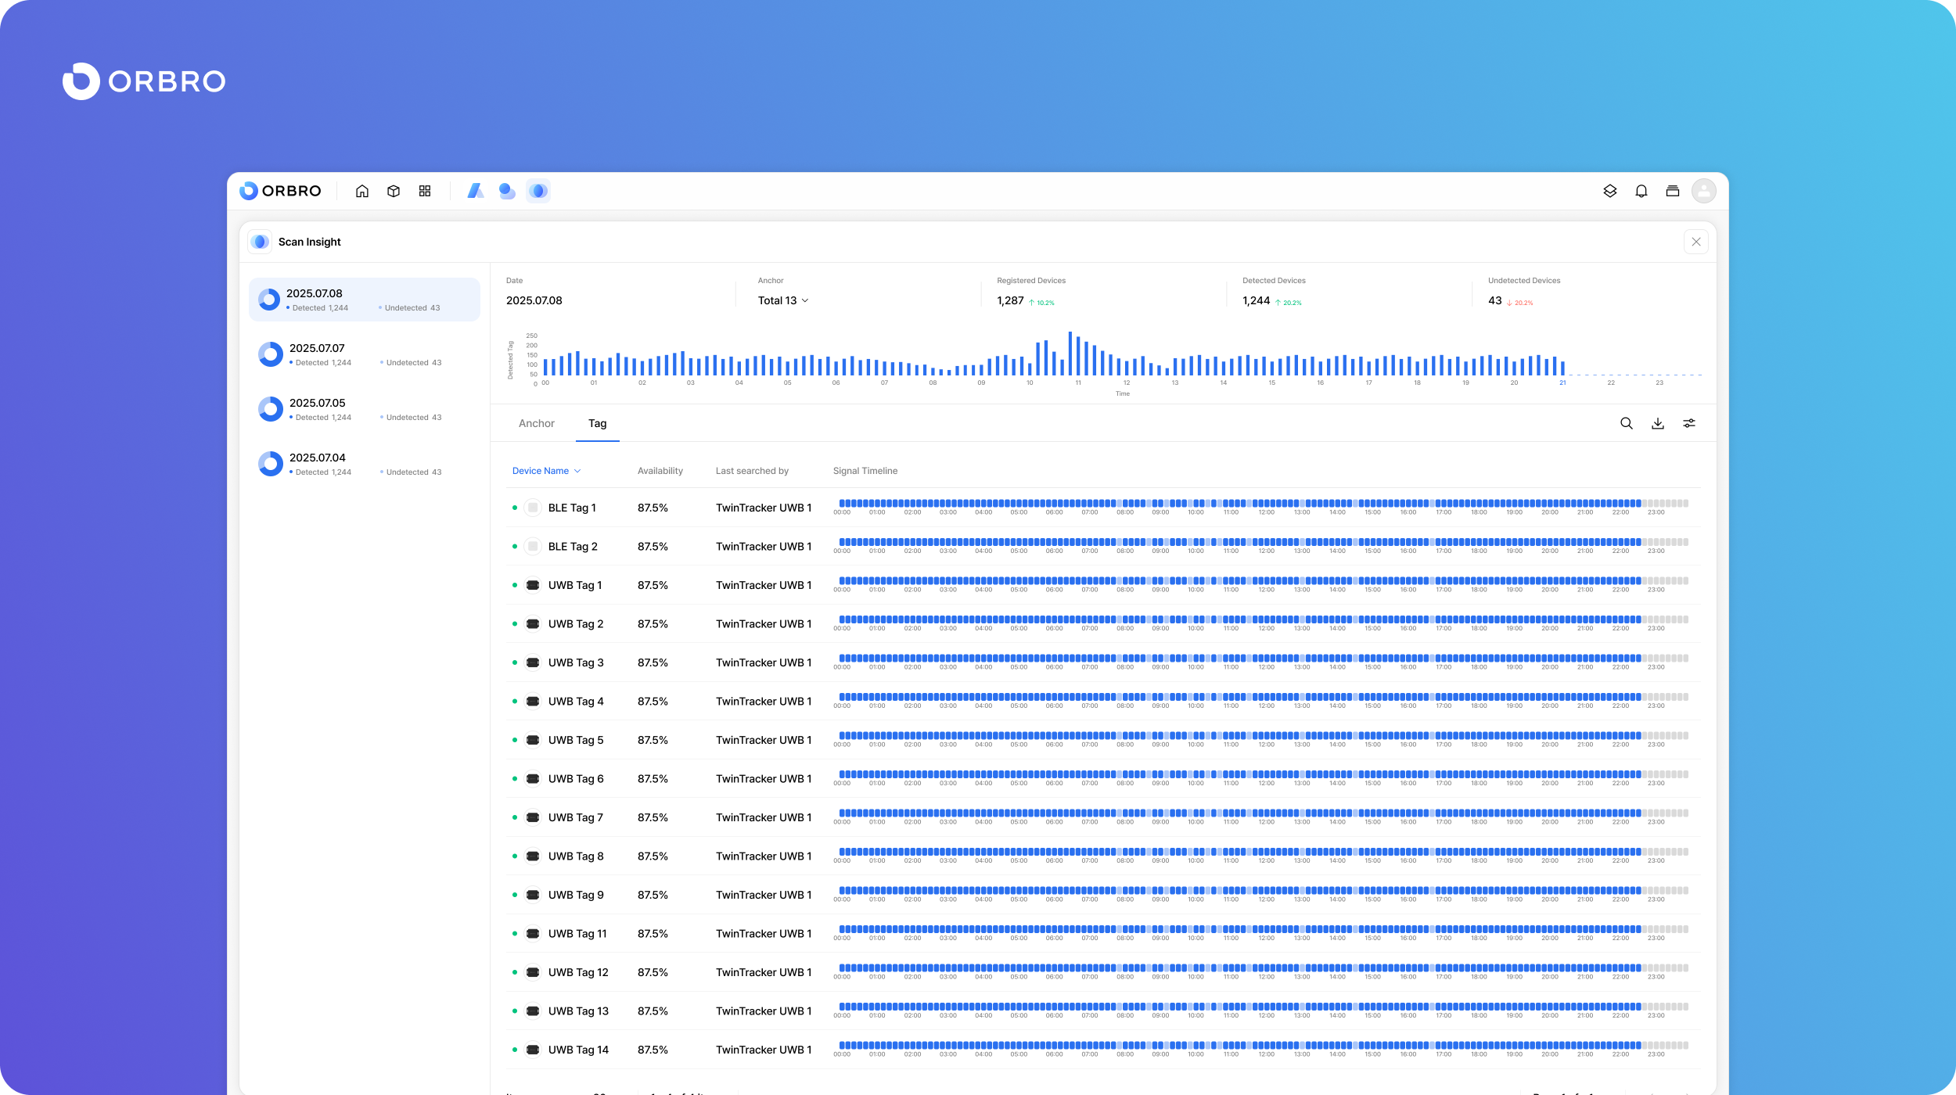Open the UWB Tag 5 row
Viewport: 1956px width, 1095px height.
(x=576, y=740)
